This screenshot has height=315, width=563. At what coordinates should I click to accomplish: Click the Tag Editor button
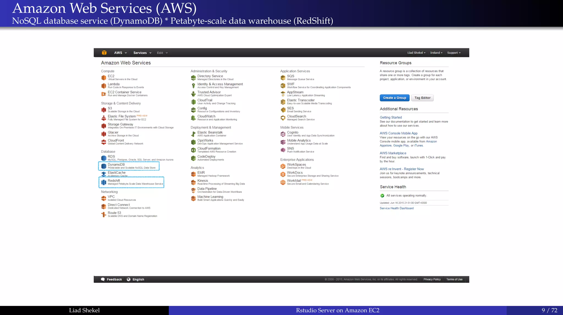tap(423, 98)
